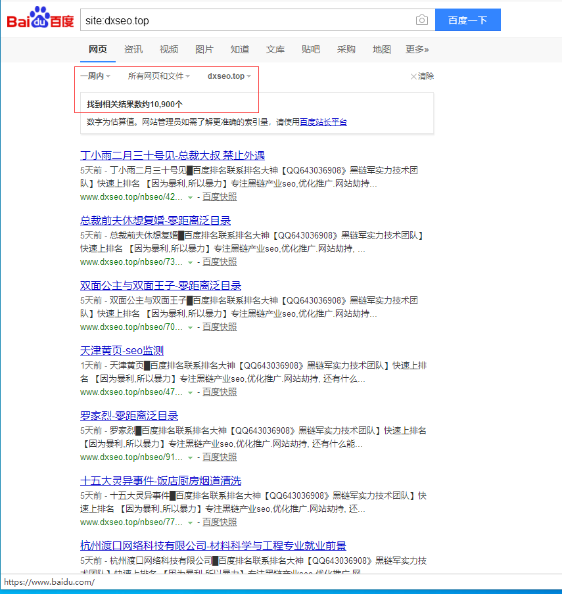
Task: Click the 百度一下 search button
Action: pyautogui.click(x=467, y=20)
